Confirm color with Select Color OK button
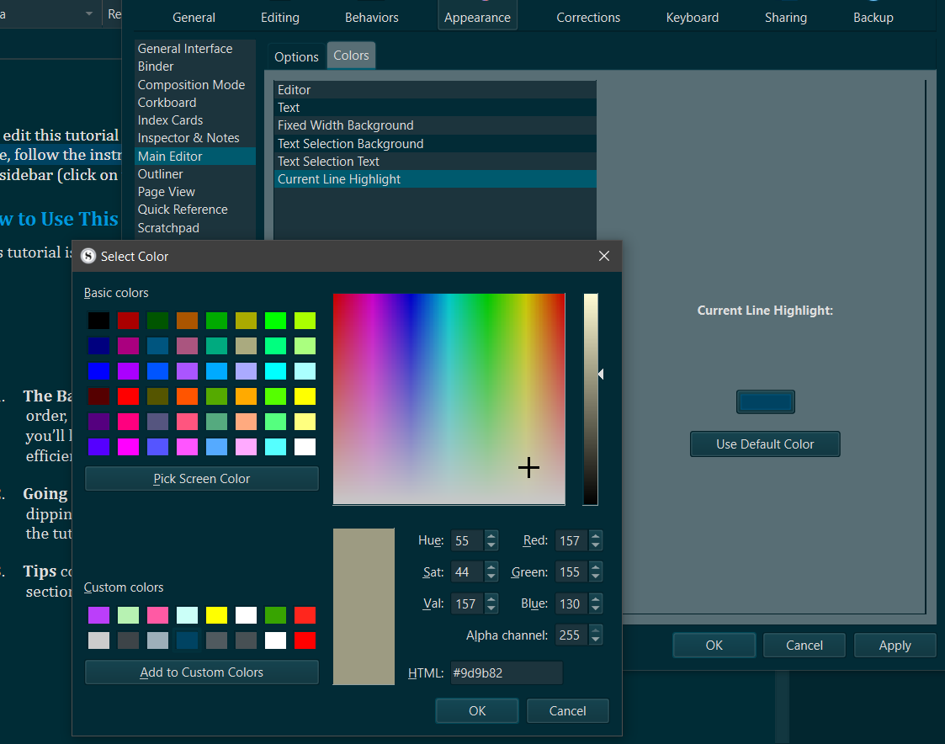Image resolution: width=945 pixels, height=744 pixels. [x=477, y=711]
